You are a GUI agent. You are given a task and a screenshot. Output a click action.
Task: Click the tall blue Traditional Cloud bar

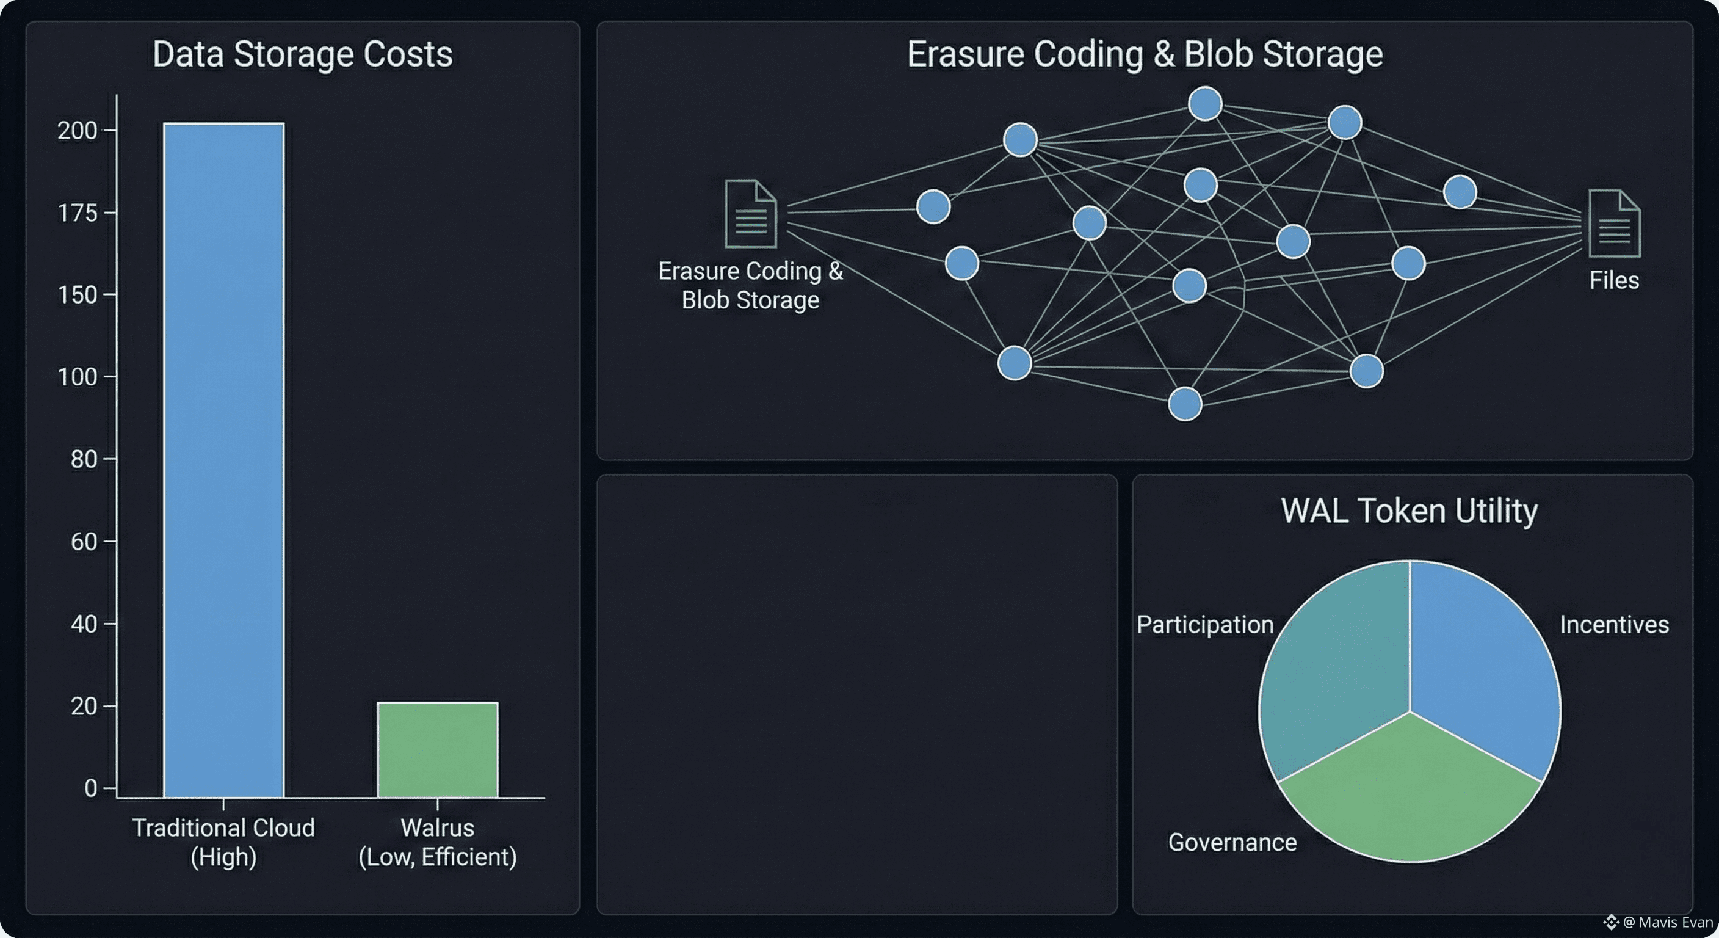click(223, 459)
